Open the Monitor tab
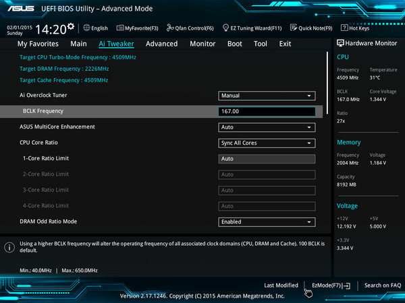Viewport: 405px width, 303px height. [202, 44]
